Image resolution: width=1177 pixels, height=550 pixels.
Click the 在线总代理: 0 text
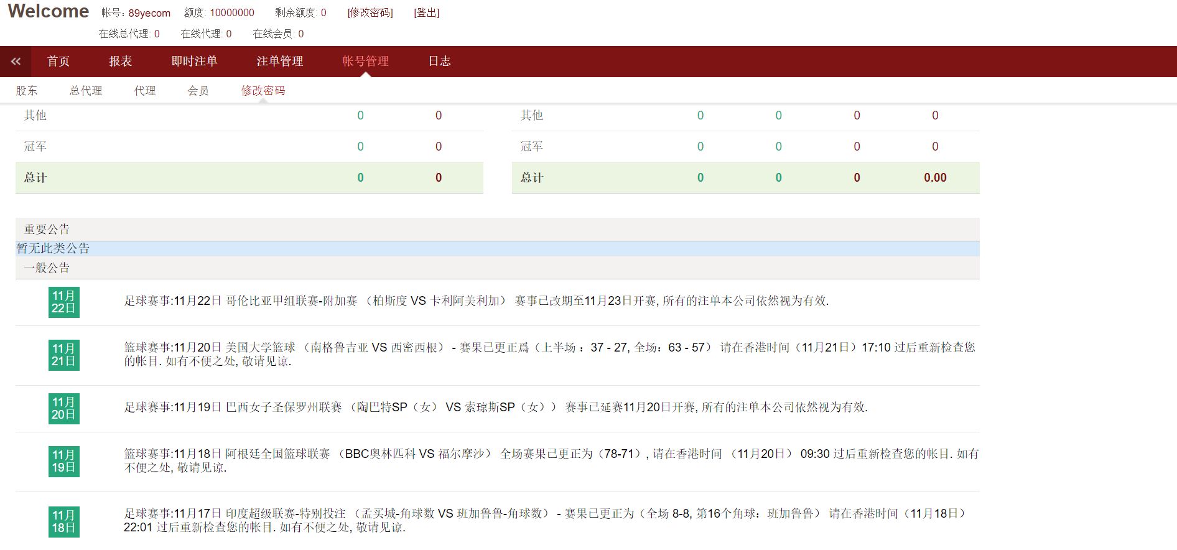129,34
